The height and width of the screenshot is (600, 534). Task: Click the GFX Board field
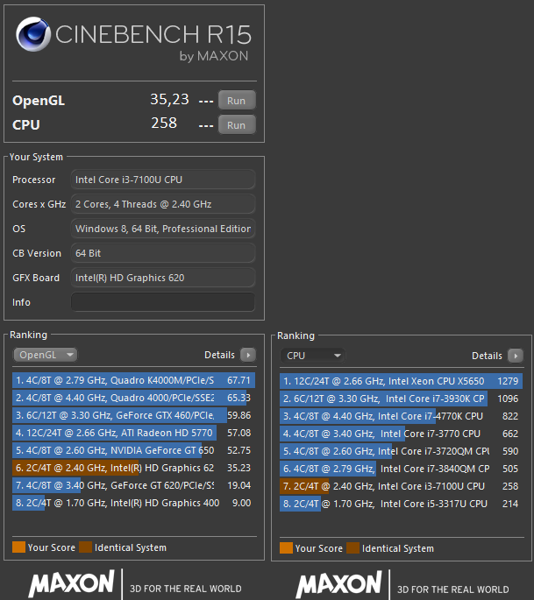163,278
